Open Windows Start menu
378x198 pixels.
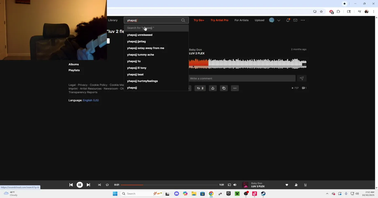click(x=115, y=194)
